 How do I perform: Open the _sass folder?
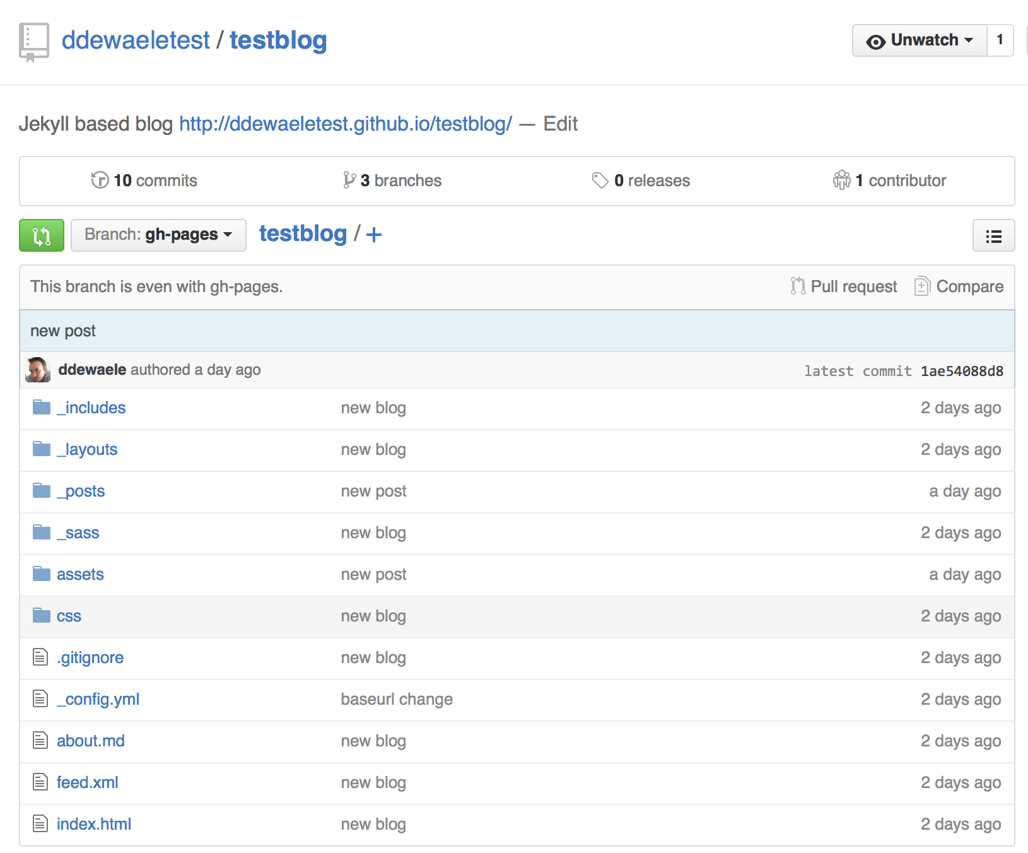click(78, 532)
